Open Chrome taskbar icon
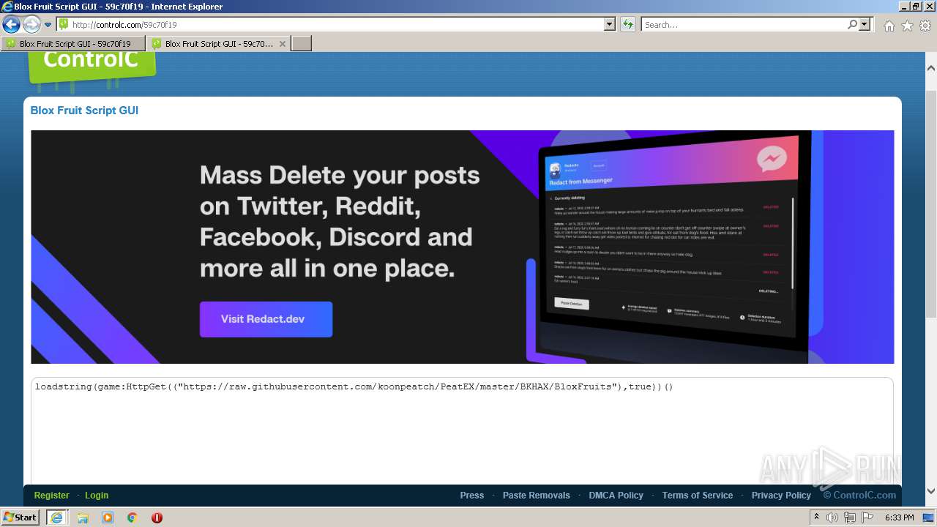 132,517
